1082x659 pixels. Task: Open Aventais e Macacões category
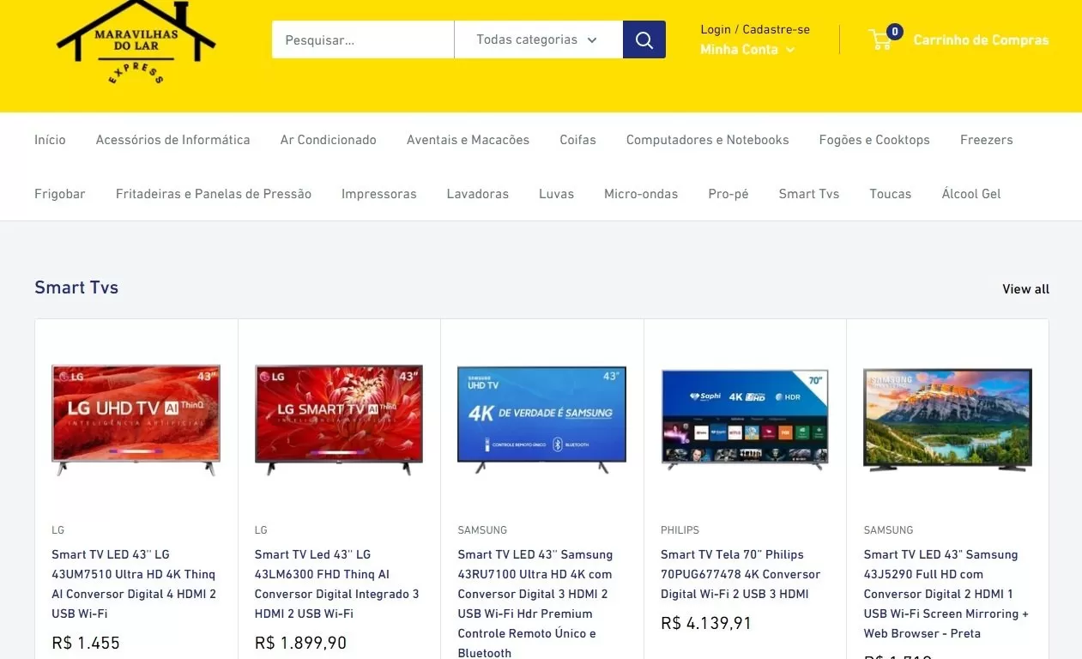[468, 140]
